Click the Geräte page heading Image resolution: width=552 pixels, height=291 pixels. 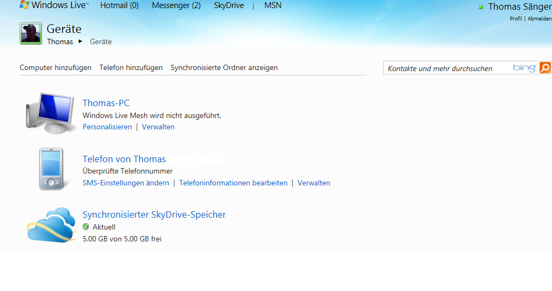click(x=64, y=29)
